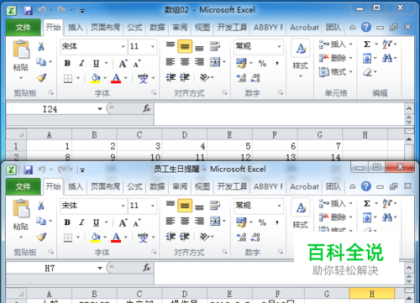Click Increase decimal in 数组02 window

[241, 78]
